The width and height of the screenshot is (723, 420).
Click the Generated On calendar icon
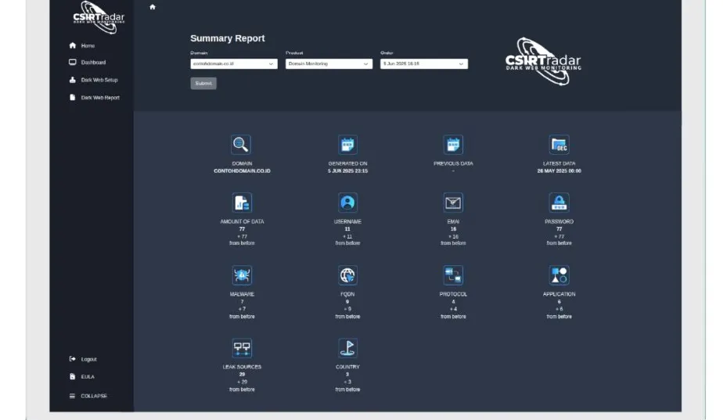tap(347, 145)
